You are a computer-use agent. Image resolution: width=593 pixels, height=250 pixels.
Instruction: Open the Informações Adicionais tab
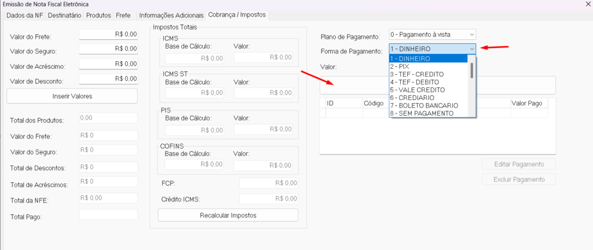tap(171, 14)
